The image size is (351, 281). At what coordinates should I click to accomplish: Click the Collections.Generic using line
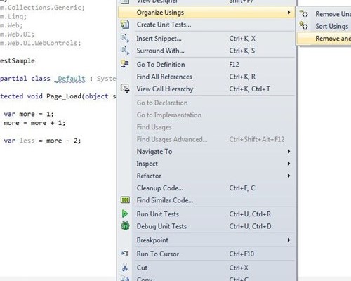pos(42,8)
